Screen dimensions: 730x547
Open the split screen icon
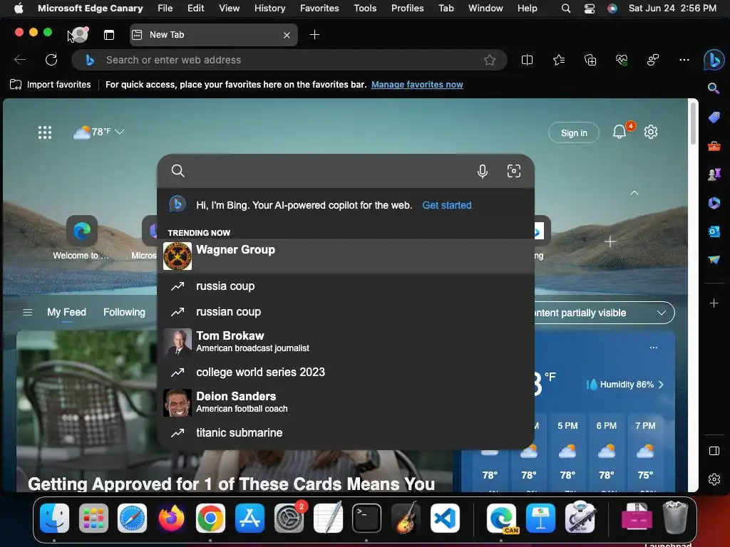pos(527,60)
